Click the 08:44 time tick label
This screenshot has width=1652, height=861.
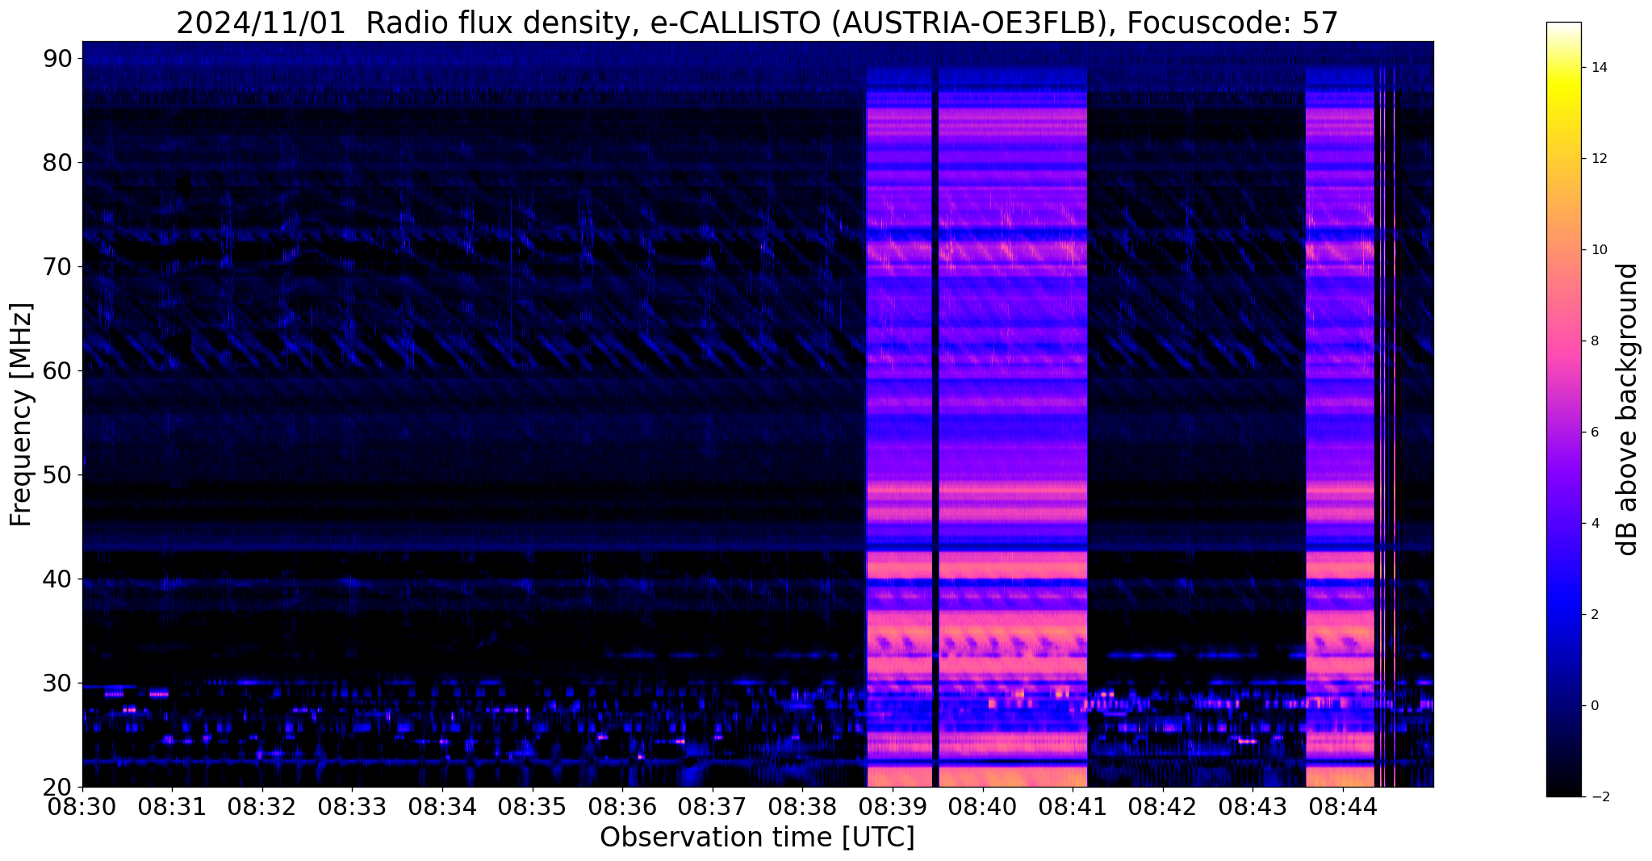click(x=1343, y=807)
